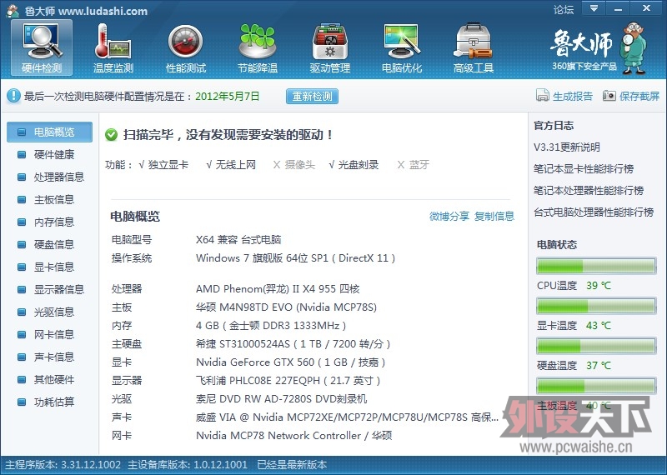This screenshot has width=667, height=475.
Task: Click the 2012年5月7日 detection date
Action: click(227, 96)
